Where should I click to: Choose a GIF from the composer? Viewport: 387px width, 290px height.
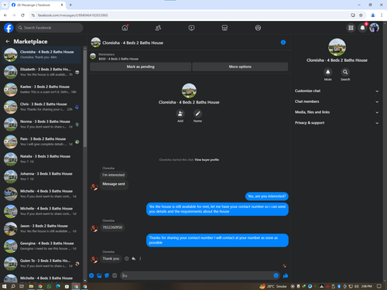[x=115, y=275]
